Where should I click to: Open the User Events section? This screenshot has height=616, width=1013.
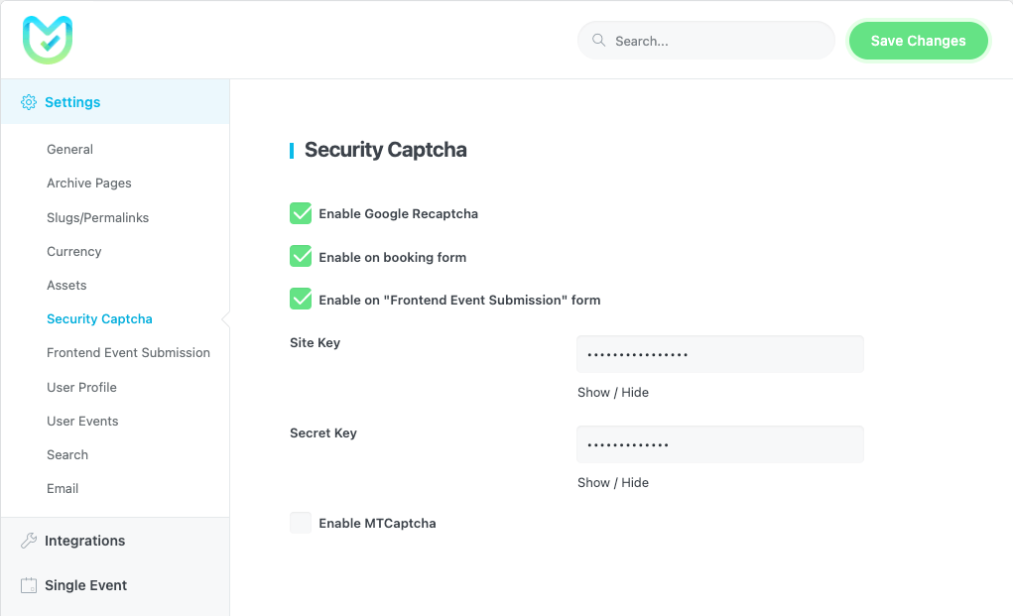[82, 421]
